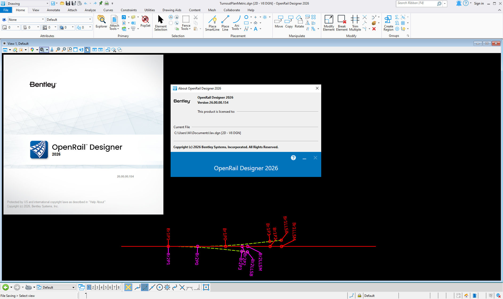
Task: Open the Default view group dropdown at bottom
Action: pyautogui.click(x=56, y=287)
